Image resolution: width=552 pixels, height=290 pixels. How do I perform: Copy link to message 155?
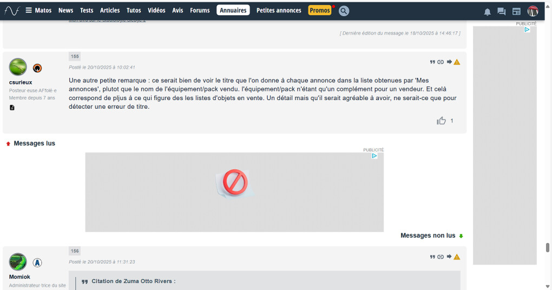[441, 62]
